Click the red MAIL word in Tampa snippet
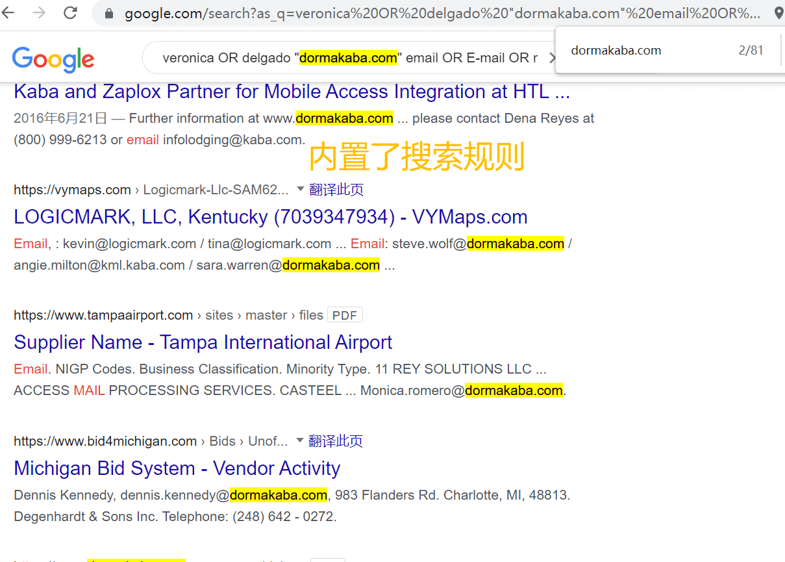This screenshot has height=562, width=785. tap(89, 390)
